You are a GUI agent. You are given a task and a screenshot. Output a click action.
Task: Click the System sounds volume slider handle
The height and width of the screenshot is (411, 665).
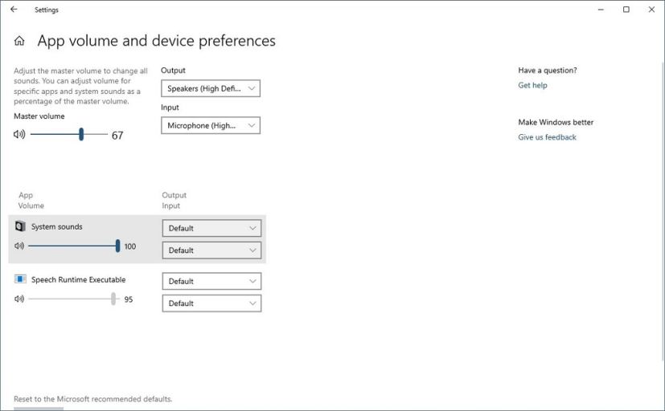click(117, 246)
